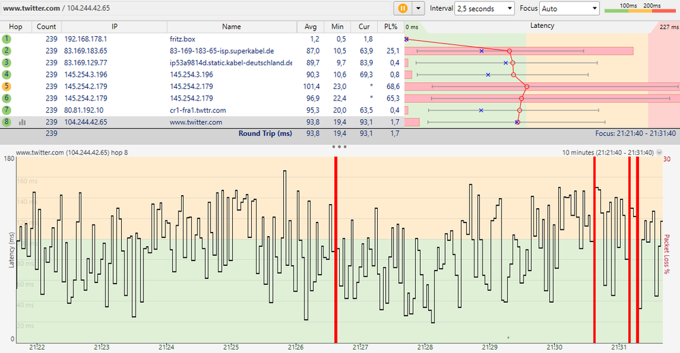Sort by the Min column header
The width and height of the screenshot is (680, 353).
[338, 27]
